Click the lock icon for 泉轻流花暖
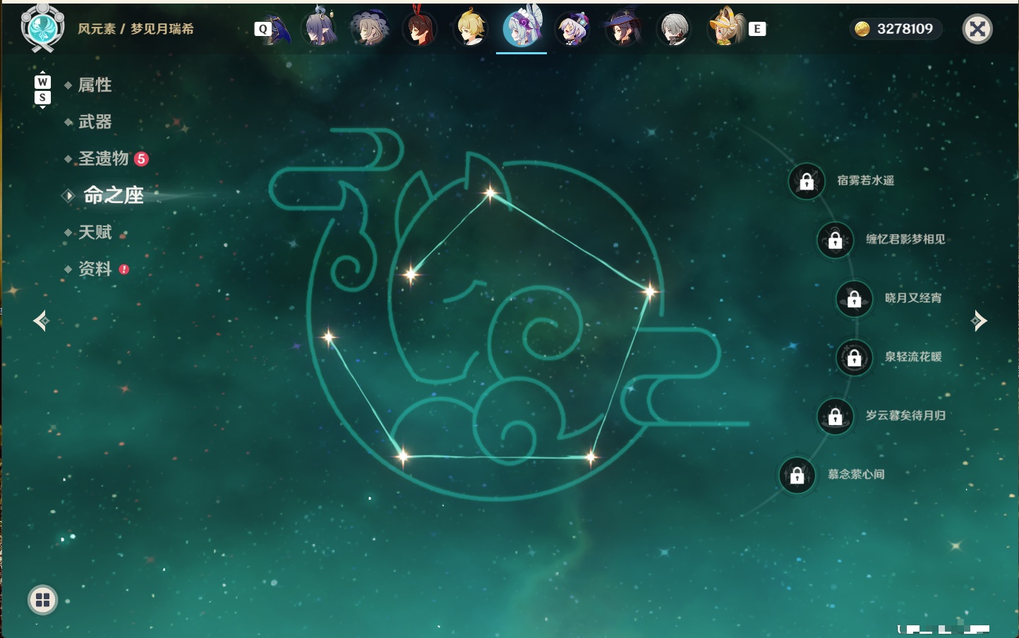The image size is (1019, 638). 855,357
